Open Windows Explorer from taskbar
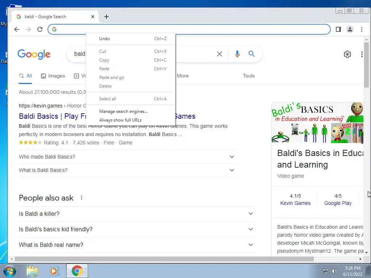Viewport: 371px width, 278px height. click(32, 271)
